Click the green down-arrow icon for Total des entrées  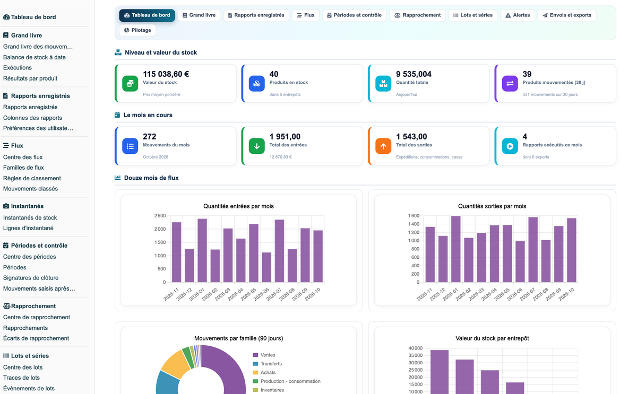(257, 146)
